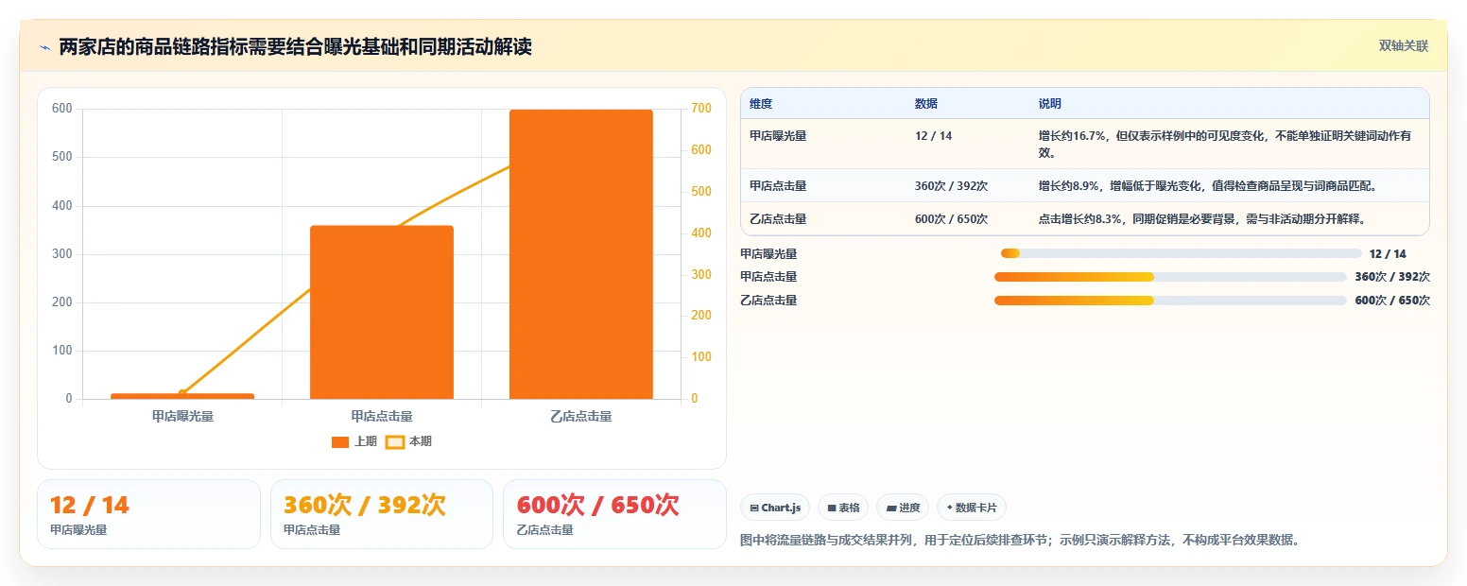Open the 12 / 14 data card
Screen dimensions: 1467x586
pyautogui.click(x=148, y=514)
